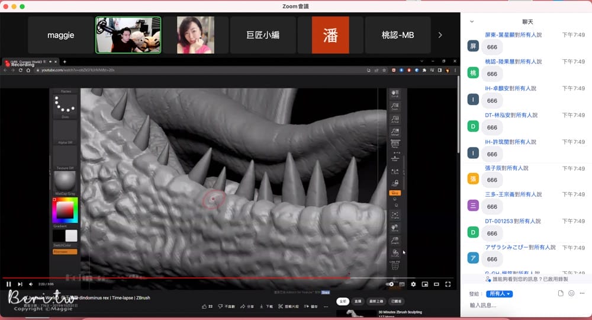
Task: Enable theater mode on the player
Action: 436,284
